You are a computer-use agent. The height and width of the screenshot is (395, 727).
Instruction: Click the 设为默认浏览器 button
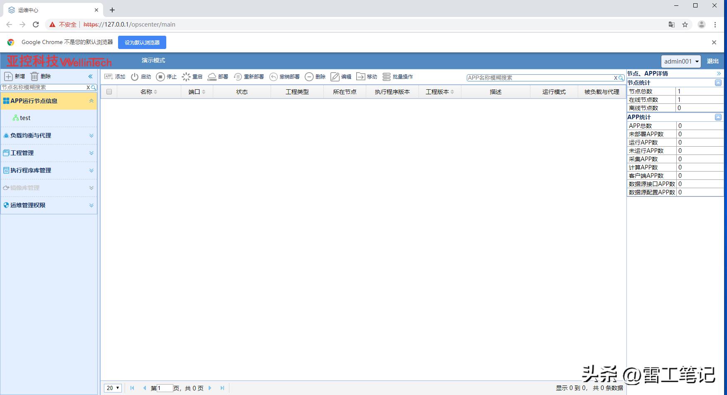(142, 42)
